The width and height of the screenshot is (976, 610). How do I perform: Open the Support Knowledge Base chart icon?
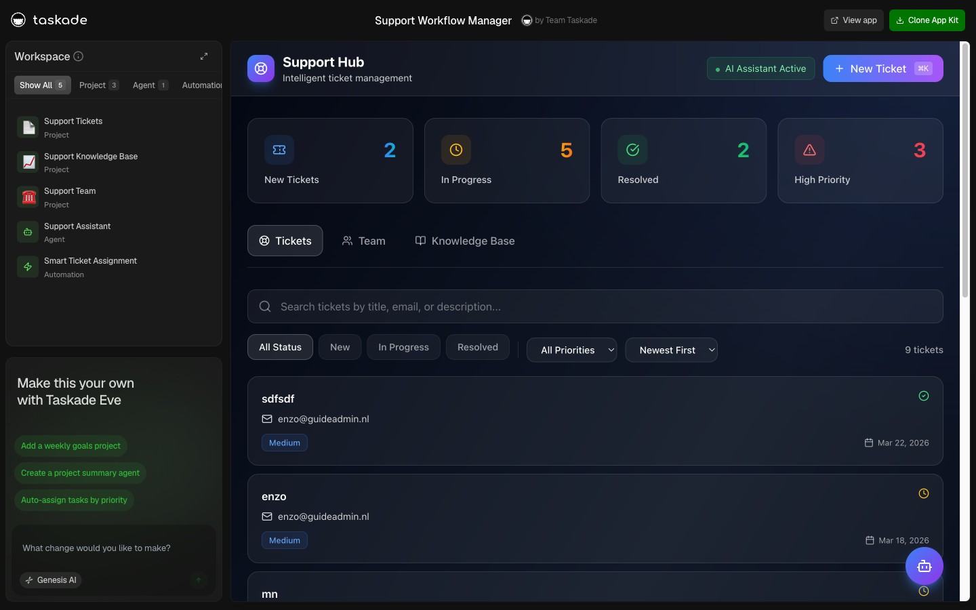click(x=28, y=162)
